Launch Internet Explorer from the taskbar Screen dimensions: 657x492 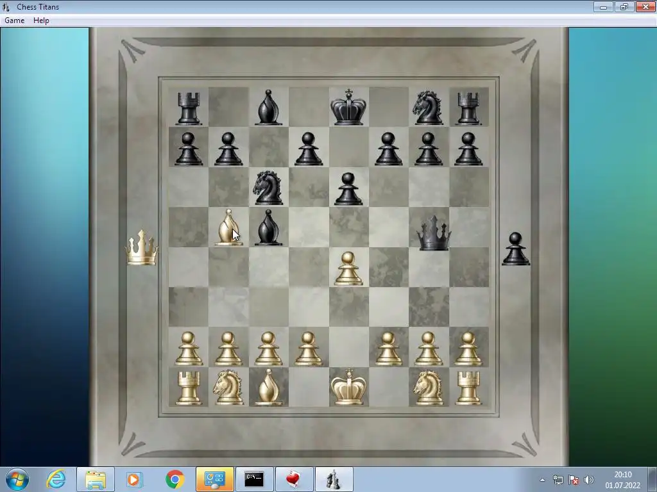pyautogui.click(x=56, y=479)
